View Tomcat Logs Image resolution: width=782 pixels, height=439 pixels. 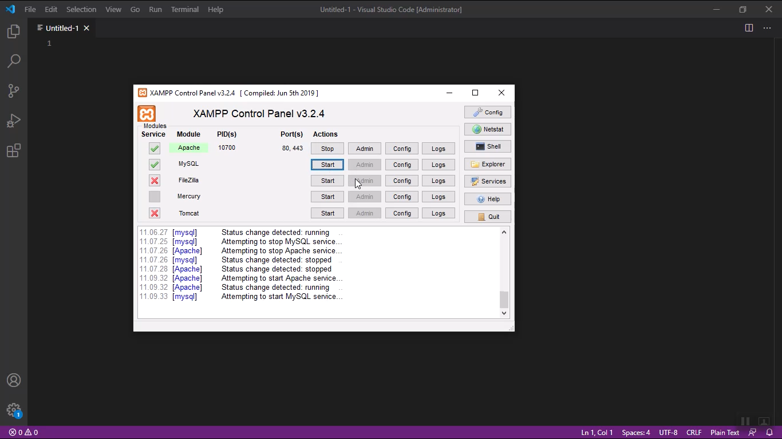pyautogui.click(x=439, y=213)
